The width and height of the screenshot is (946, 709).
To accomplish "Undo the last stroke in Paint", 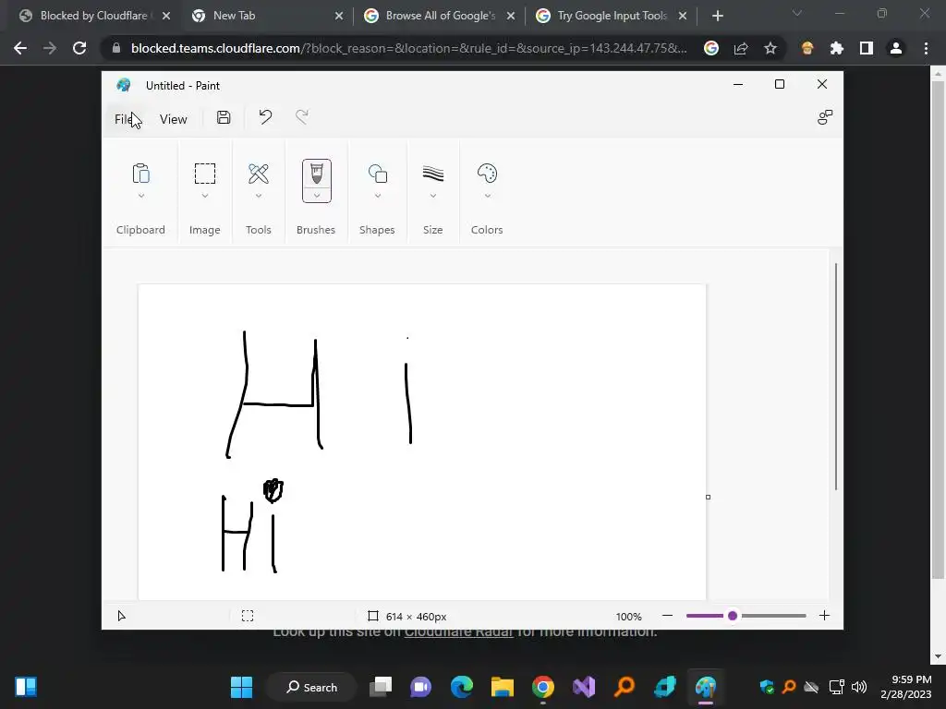I will pos(265,117).
